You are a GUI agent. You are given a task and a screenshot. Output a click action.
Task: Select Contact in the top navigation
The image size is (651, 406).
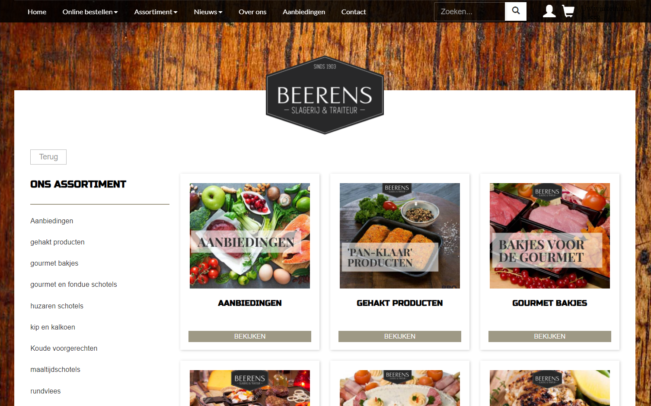pyautogui.click(x=354, y=12)
